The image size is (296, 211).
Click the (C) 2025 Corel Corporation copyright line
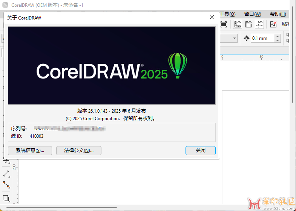(110, 119)
